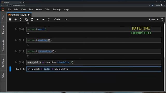The image size is (166, 93).
Task: Open the View menu
Action: (x=23, y=10)
